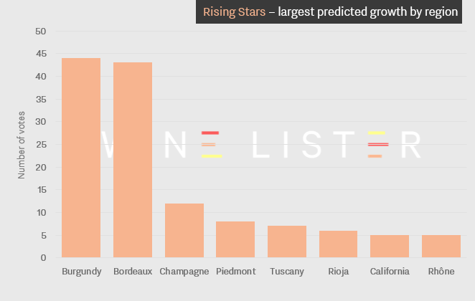This screenshot has height=301, width=475.
Task: Click the red stripe in Wine Lister logo
Action: (210, 133)
